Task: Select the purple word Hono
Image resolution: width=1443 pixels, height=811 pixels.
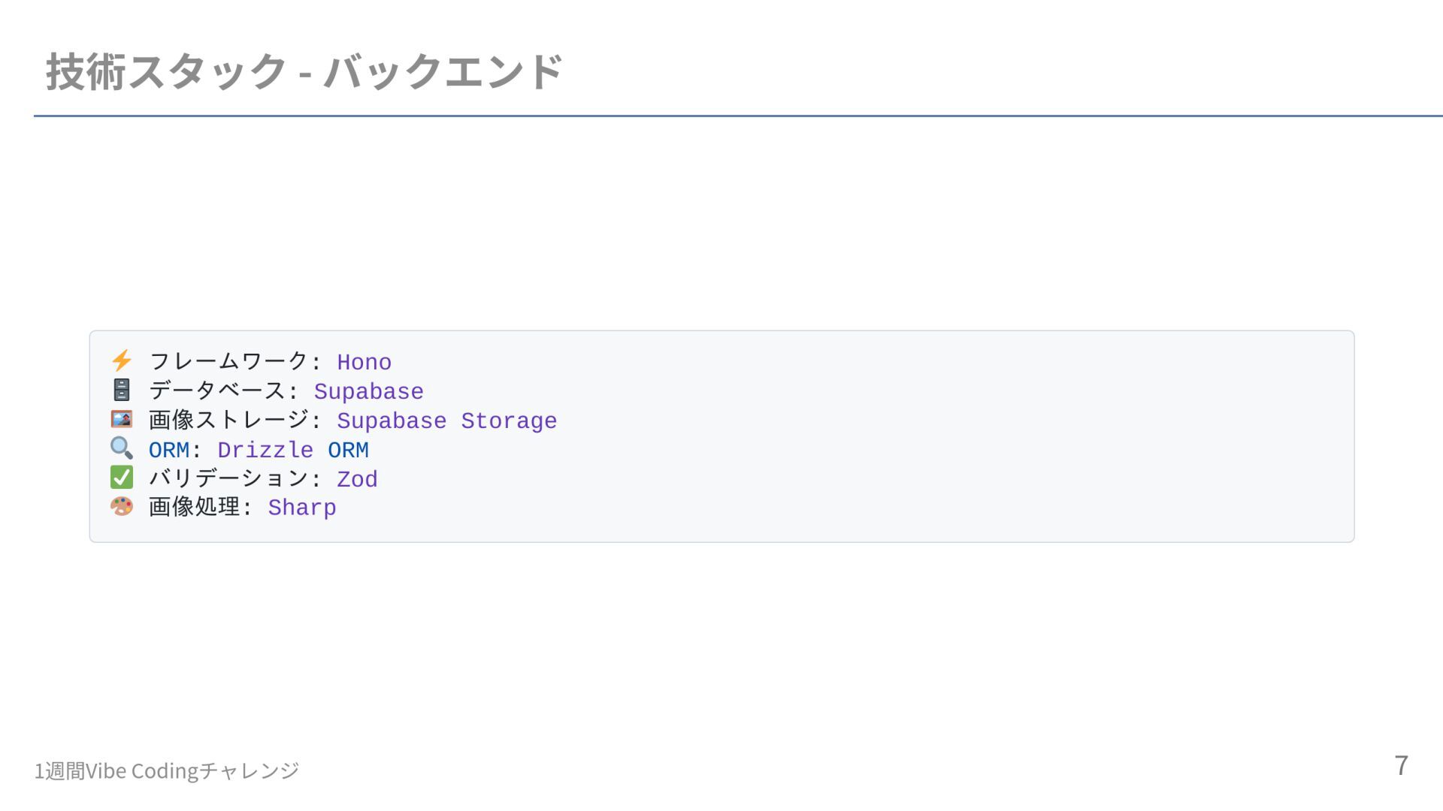Action: point(365,363)
